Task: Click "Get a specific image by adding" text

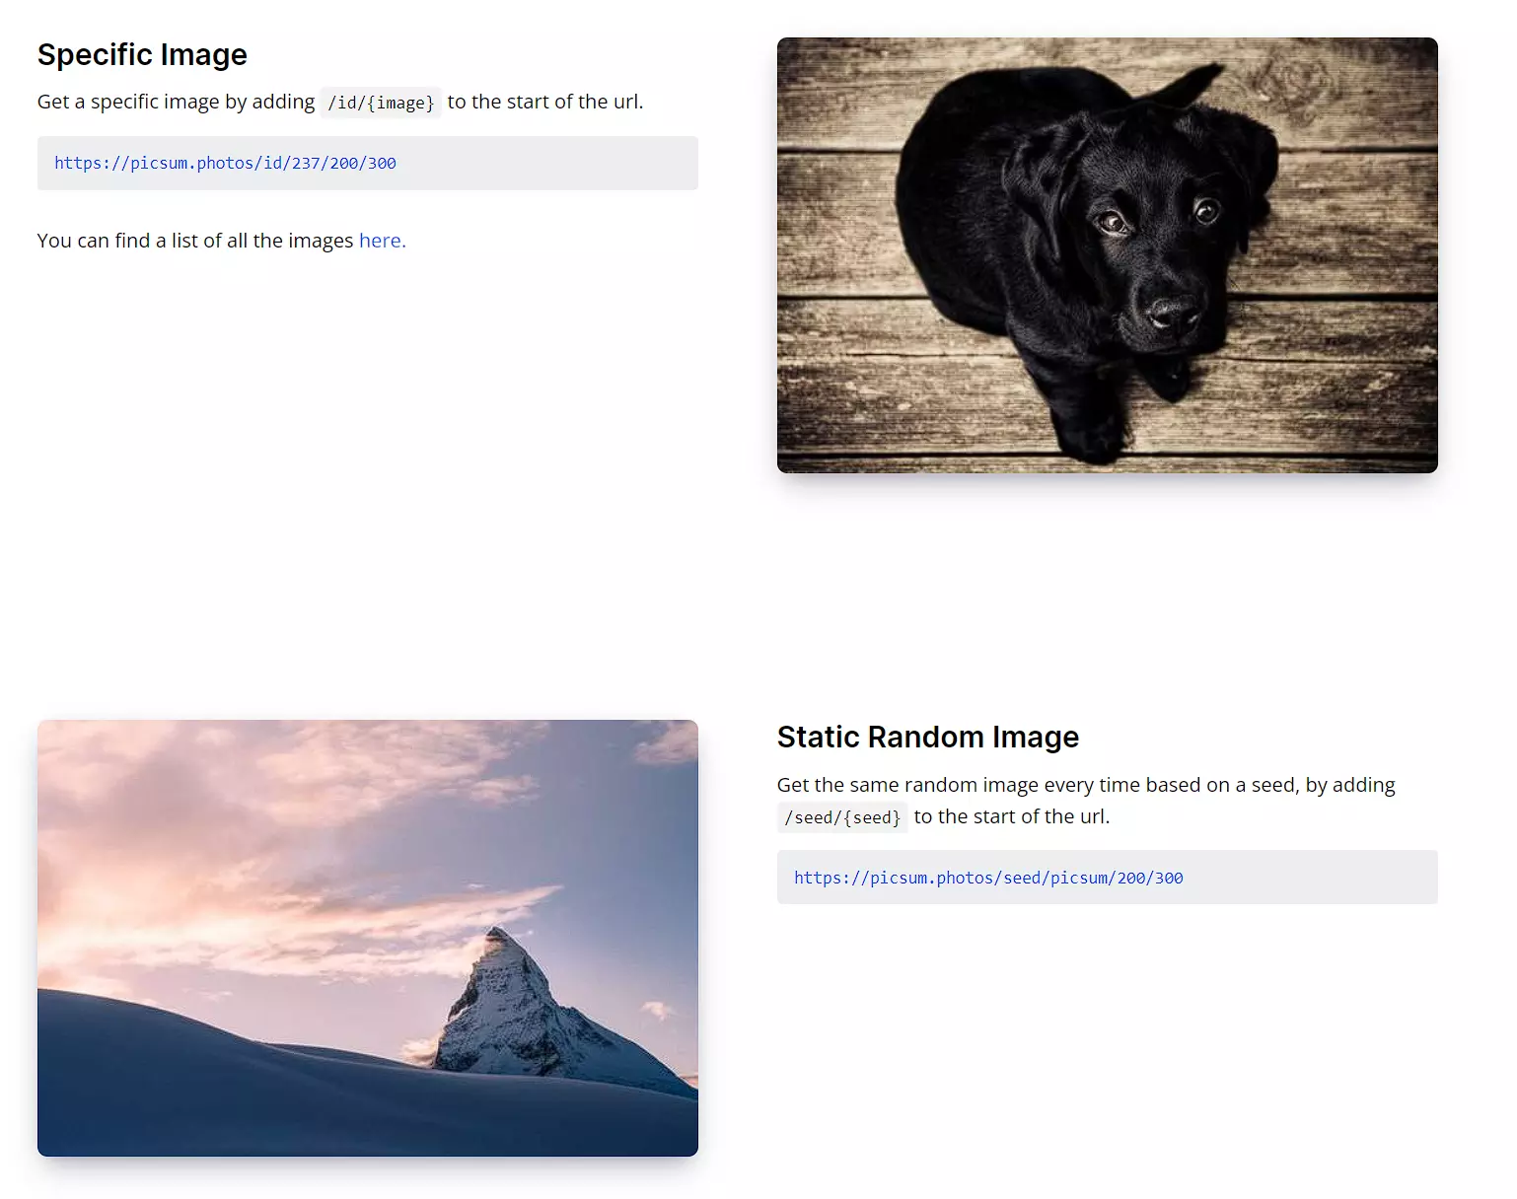Action: click(x=176, y=102)
